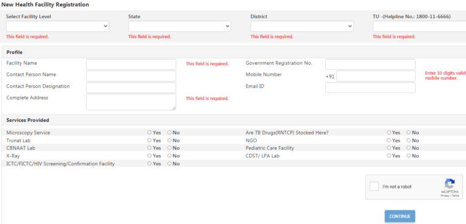Click the reCAPTCHA logo icon

click(450, 184)
